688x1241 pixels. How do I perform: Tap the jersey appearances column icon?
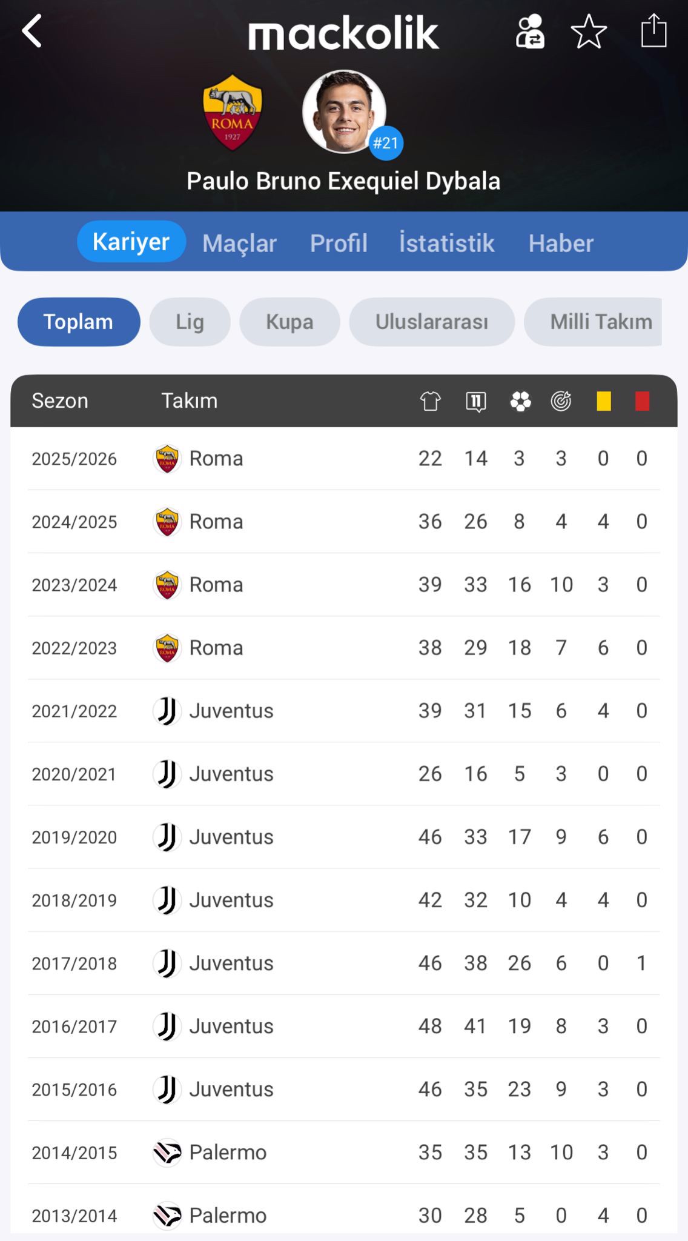click(431, 401)
